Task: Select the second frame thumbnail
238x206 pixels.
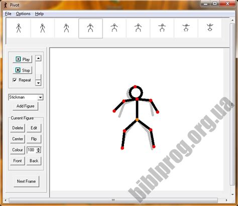Action: pos(43,28)
